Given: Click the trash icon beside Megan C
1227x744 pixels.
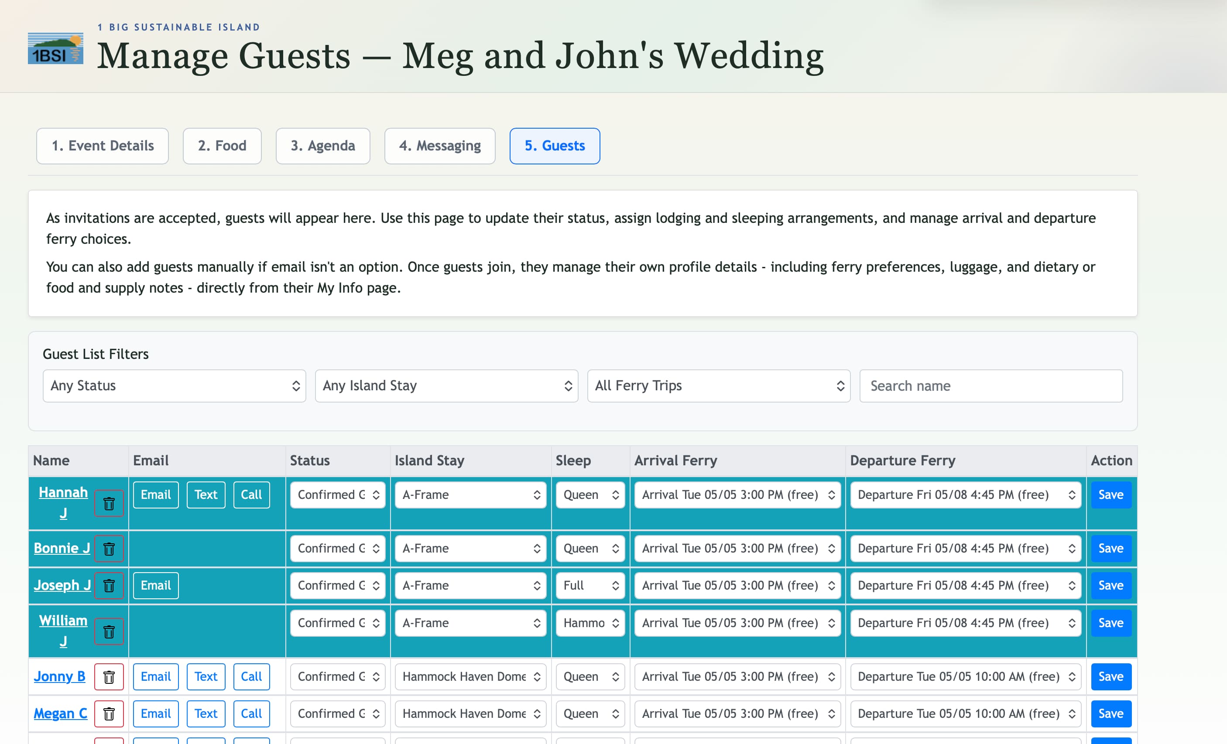Looking at the screenshot, I should 109,713.
